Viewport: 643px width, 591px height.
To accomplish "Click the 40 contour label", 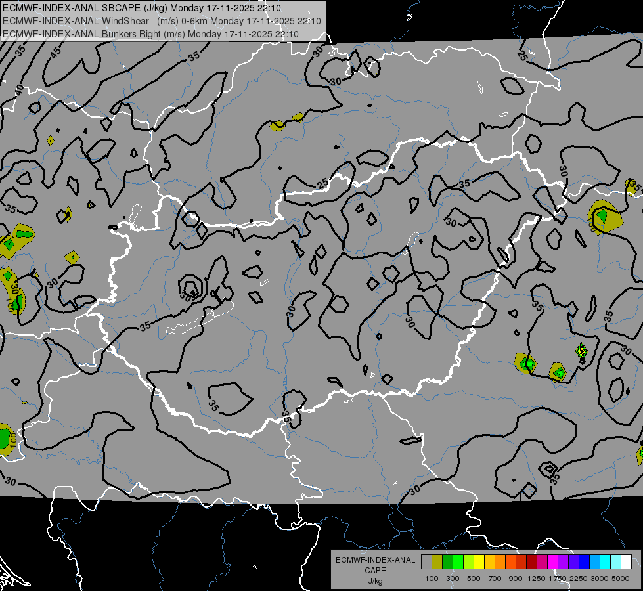I will (x=19, y=89).
